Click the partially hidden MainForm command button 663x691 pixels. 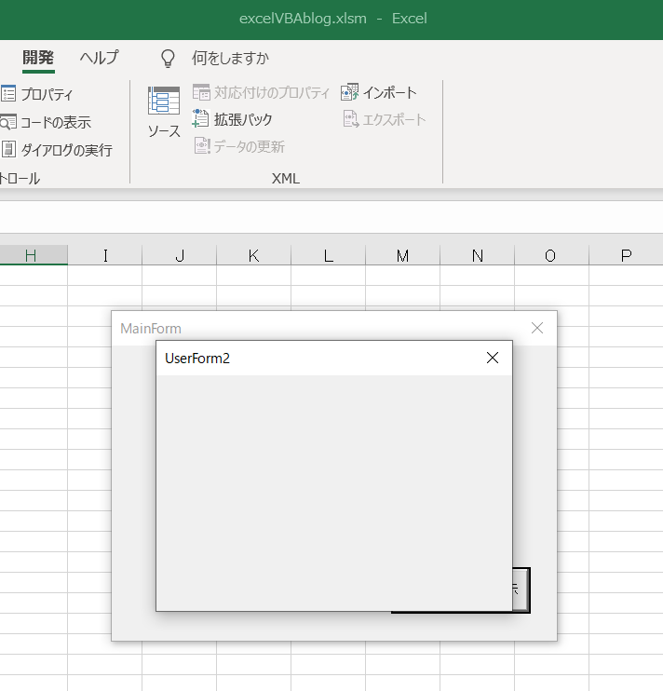(521, 589)
